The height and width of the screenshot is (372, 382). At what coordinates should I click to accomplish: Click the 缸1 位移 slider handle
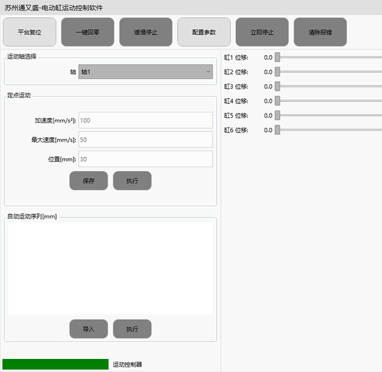pyautogui.click(x=277, y=57)
